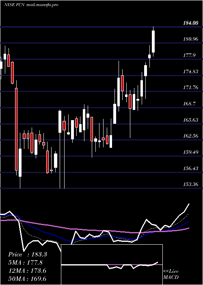Click the 12MA : 173.6 readout
This screenshot has height=285, width=203.
[27, 271]
